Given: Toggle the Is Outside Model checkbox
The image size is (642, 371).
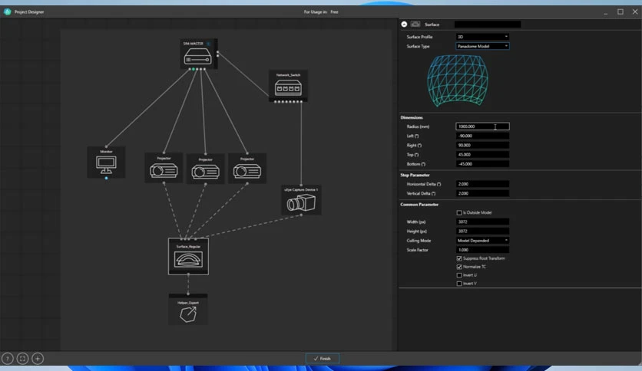Looking at the screenshot, I should 459,212.
